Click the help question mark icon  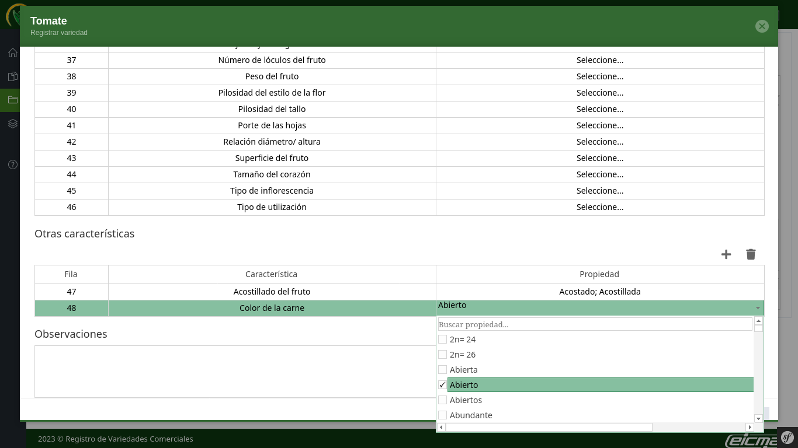12,164
